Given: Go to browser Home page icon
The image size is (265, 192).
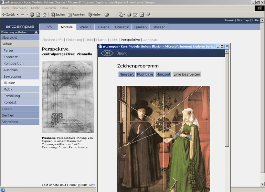Looking at the screenshot, I should click(x=44, y=15).
